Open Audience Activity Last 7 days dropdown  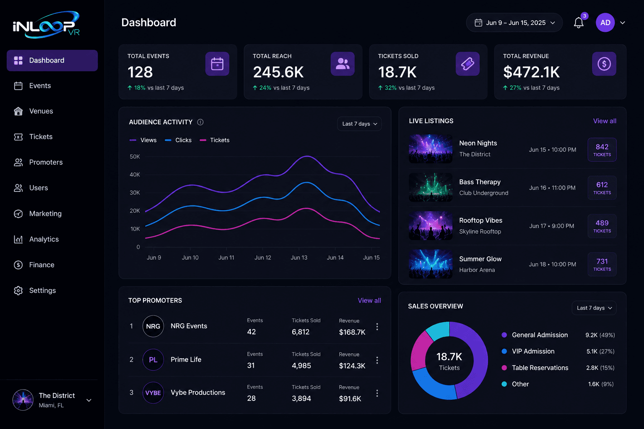359,124
